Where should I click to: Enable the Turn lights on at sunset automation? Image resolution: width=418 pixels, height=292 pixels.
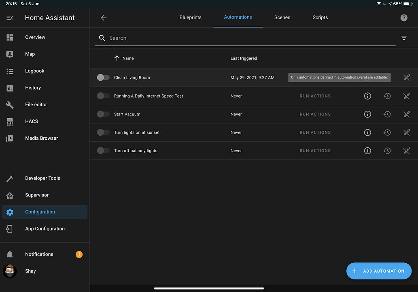pos(103,132)
